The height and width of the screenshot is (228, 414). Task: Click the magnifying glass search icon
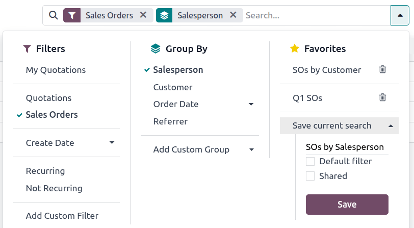click(x=53, y=15)
